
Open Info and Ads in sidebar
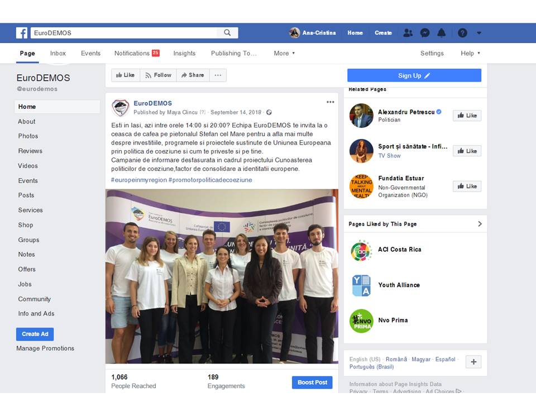36,313
